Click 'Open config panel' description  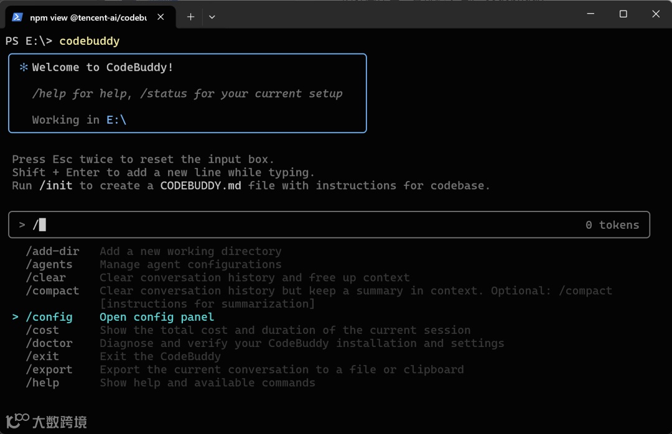(157, 317)
